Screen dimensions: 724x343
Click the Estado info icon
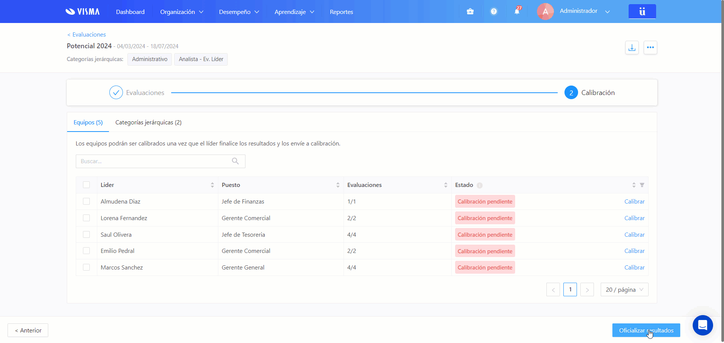pos(480,185)
